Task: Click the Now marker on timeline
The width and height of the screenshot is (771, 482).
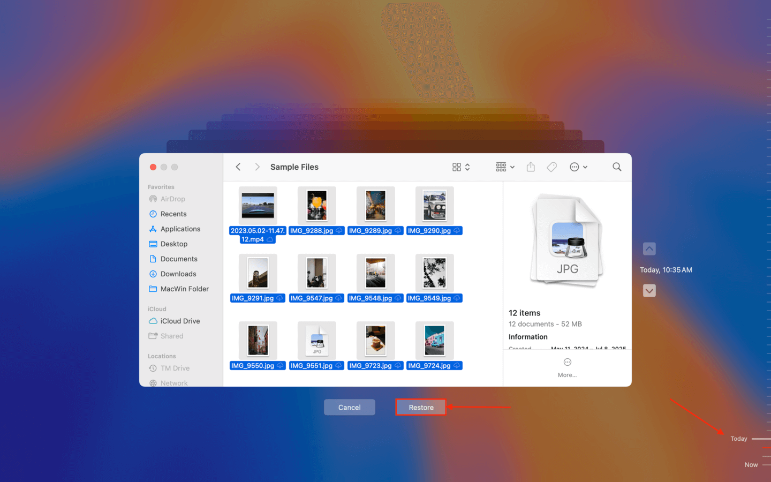Action: (x=751, y=465)
